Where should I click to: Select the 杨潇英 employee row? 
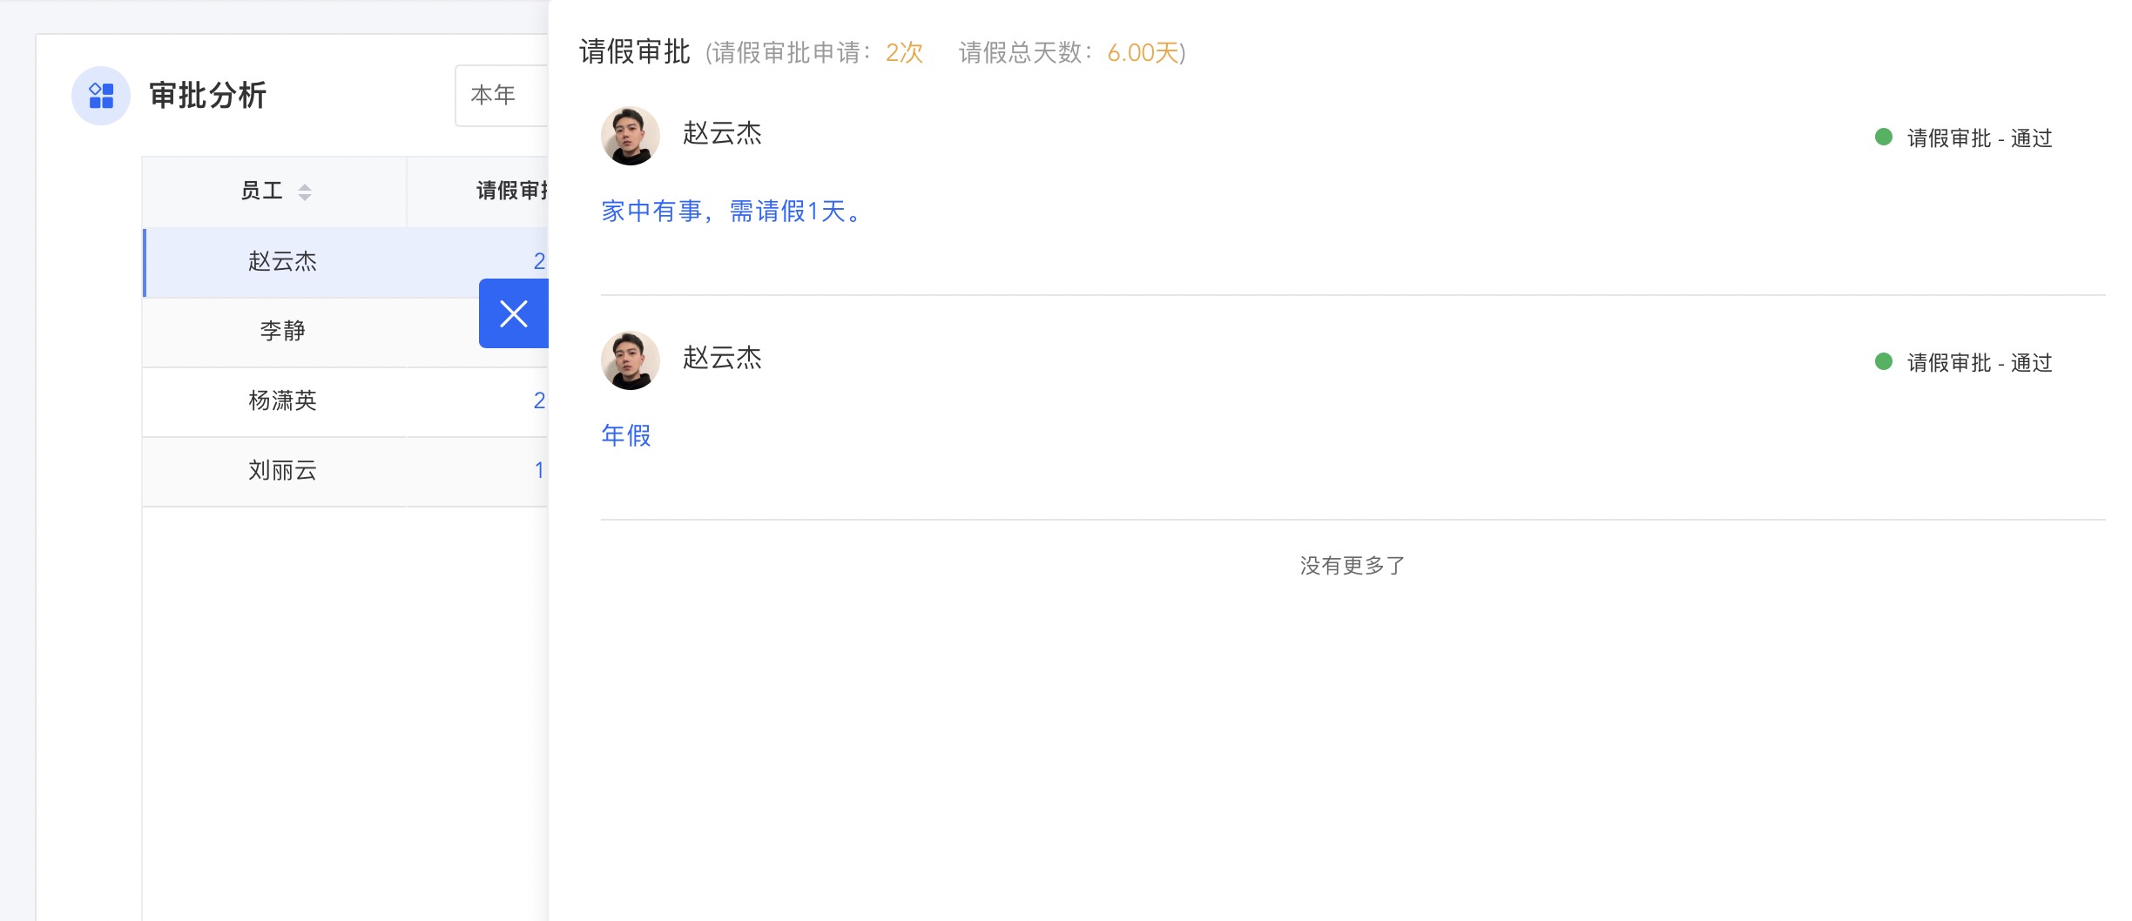pyautogui.click(x=282, y=400)
